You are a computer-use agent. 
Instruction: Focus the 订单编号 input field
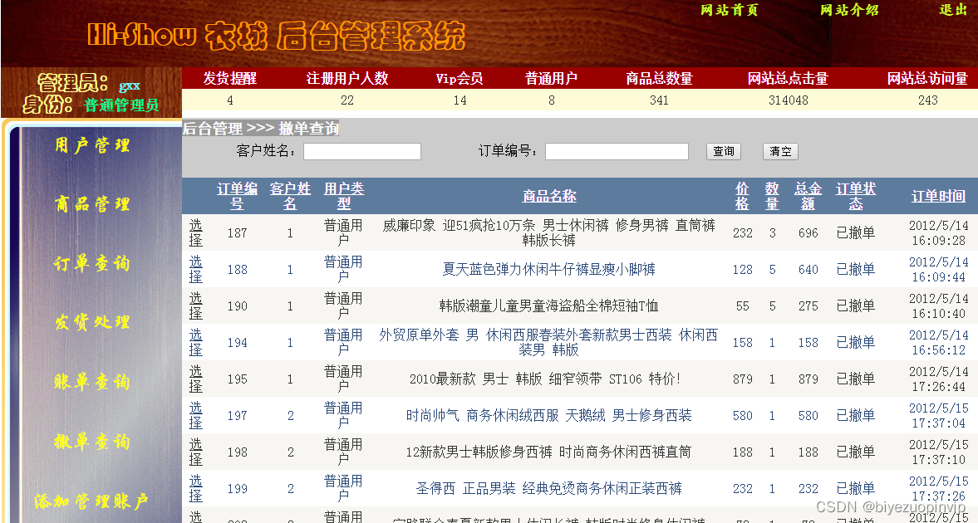pyautogui.click(x=617, y=151)
